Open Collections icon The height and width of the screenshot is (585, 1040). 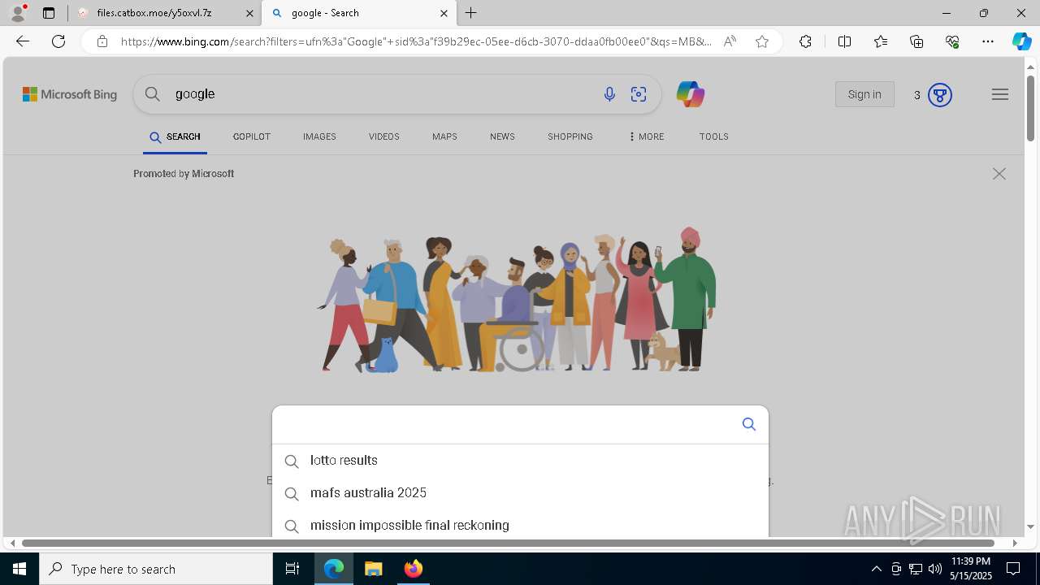pyautogui.click(x=916, y=41)
